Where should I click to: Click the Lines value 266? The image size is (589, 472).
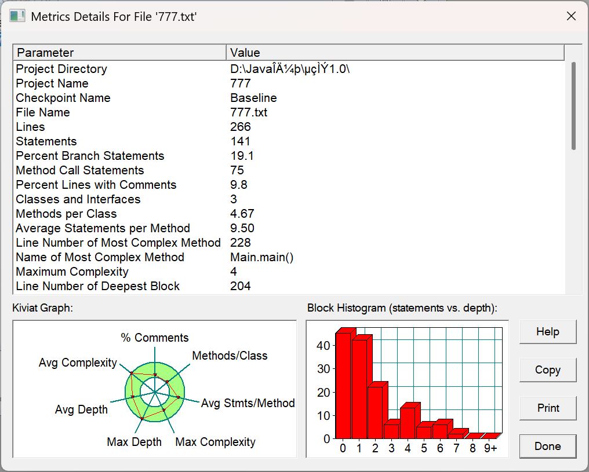coord(241,127)
